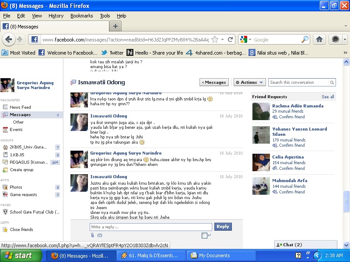
Task: Click the Google search input box
Action: [276, 40]
